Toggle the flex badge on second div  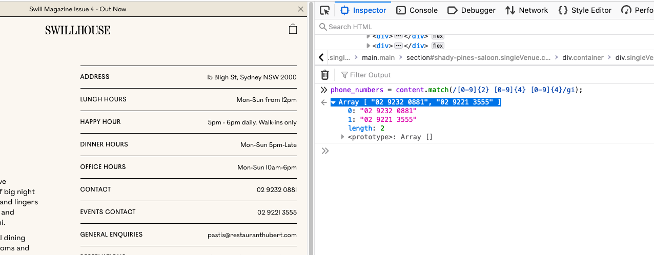click(x=438, y=46)
